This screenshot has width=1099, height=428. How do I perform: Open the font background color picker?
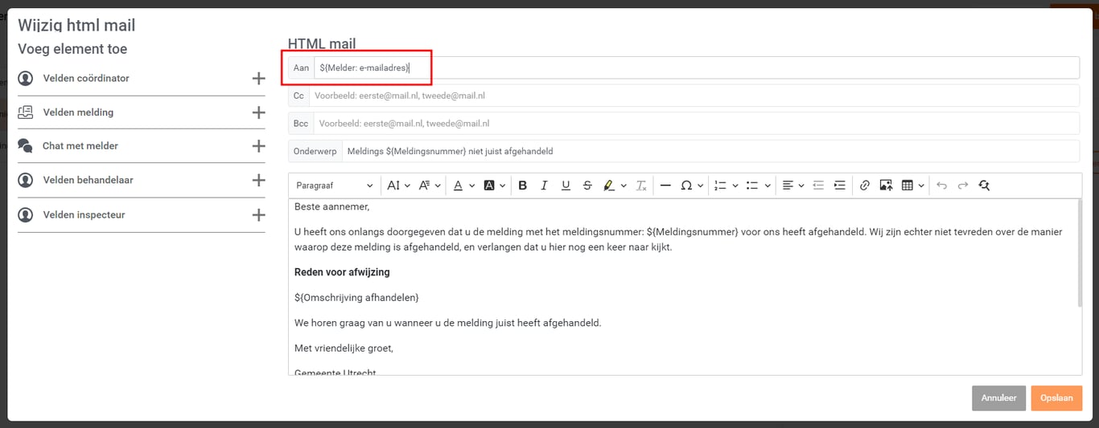494,185
